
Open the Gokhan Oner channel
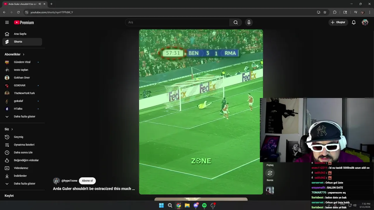point(22,78)
